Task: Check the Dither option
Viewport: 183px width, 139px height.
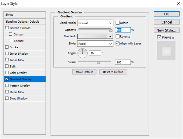Action: pos(117,23)
